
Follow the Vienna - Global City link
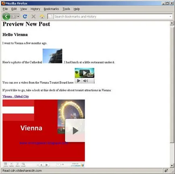click(x=16, y=96)
